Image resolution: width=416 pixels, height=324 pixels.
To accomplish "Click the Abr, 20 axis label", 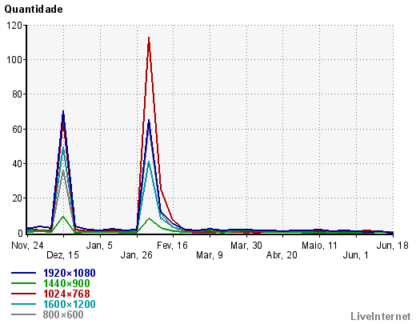I will click(282, 255).
